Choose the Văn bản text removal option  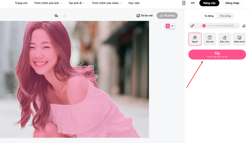point(210,39)
